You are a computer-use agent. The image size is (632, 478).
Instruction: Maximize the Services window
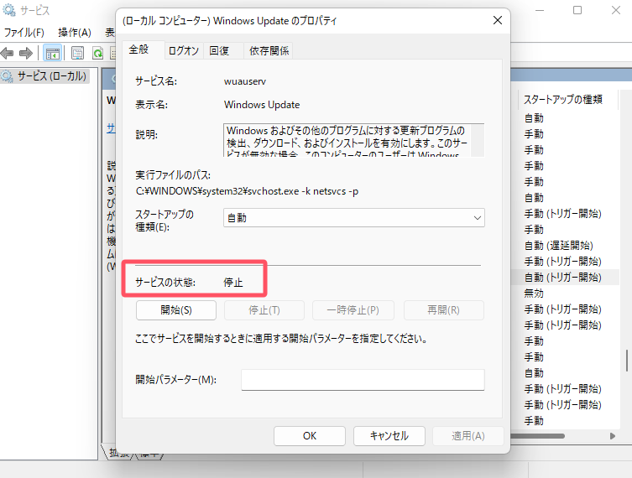[x=577, y=10]
